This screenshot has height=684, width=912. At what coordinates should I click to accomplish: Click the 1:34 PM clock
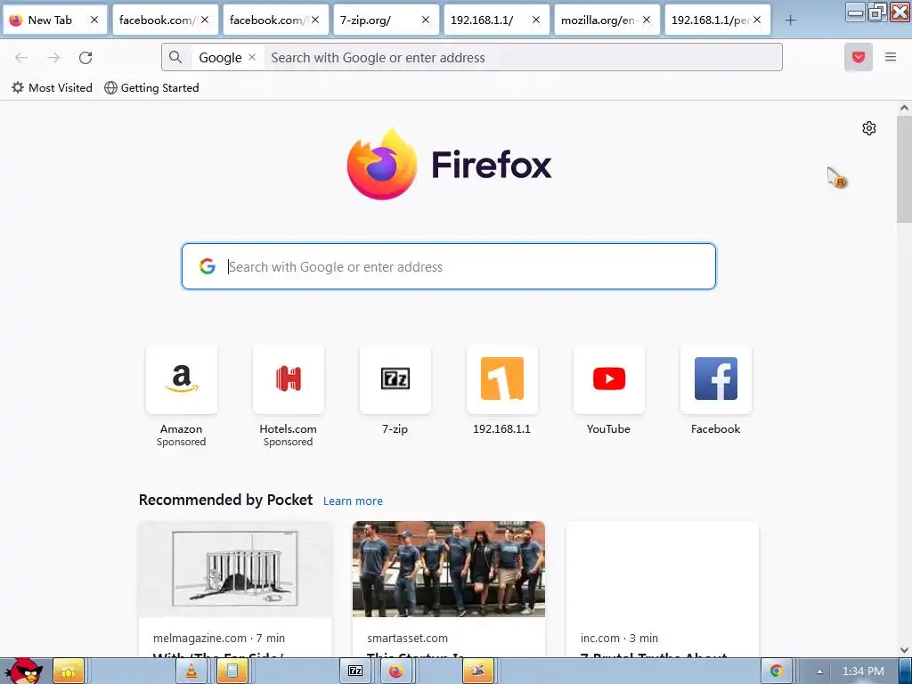click(863, 672)
